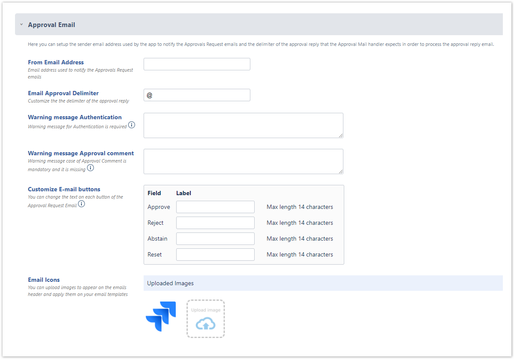Click info icon under Customize E-mail buttons
514x359 pixels.
pos(81,204)
